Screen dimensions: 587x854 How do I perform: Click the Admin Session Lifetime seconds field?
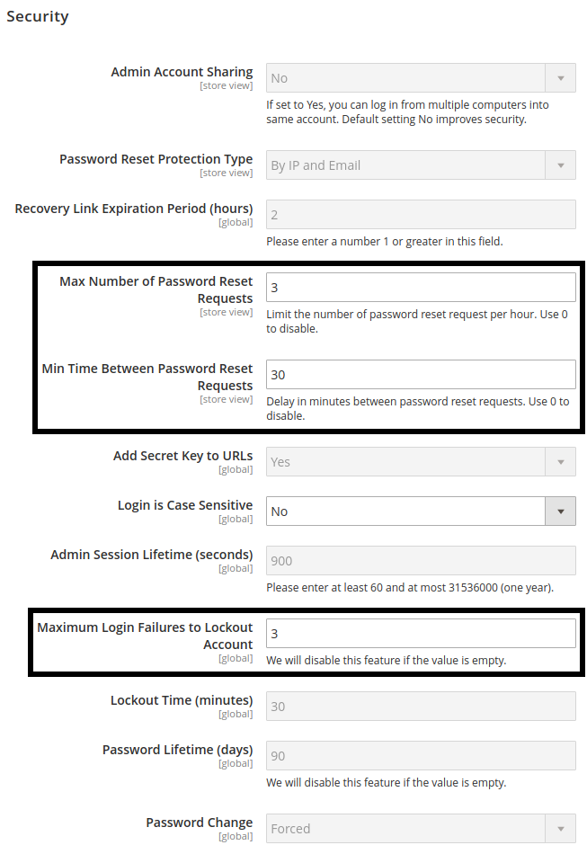tap(421, 561)
